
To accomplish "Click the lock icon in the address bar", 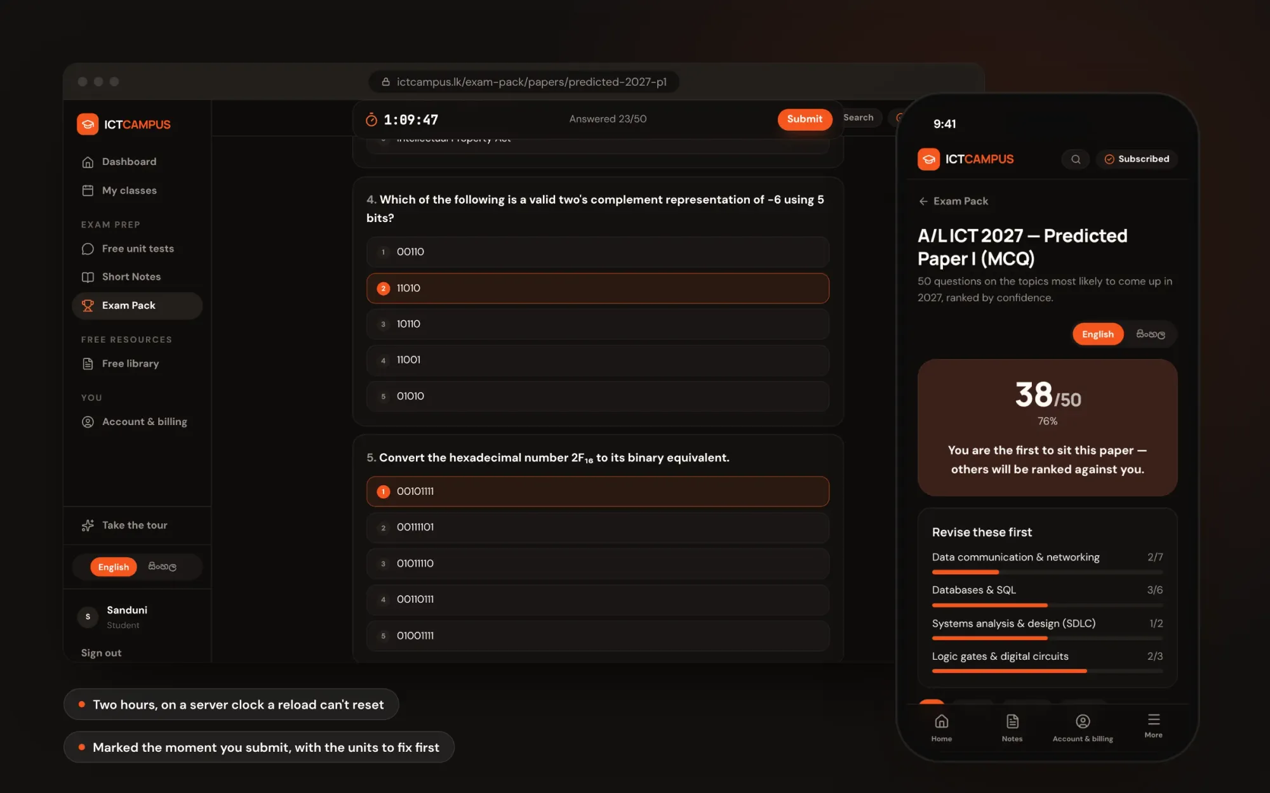I will pyautogui.click(x=385, y=82).
